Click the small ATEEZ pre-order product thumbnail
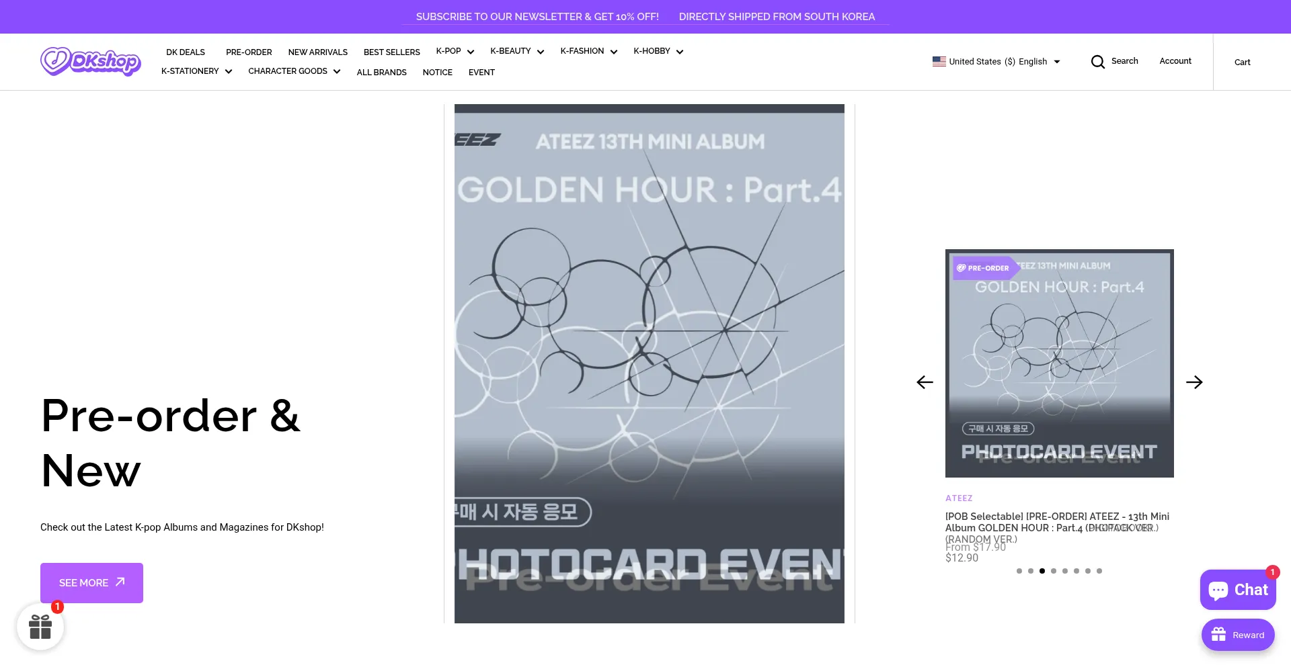 click(x=1060, y=363)
